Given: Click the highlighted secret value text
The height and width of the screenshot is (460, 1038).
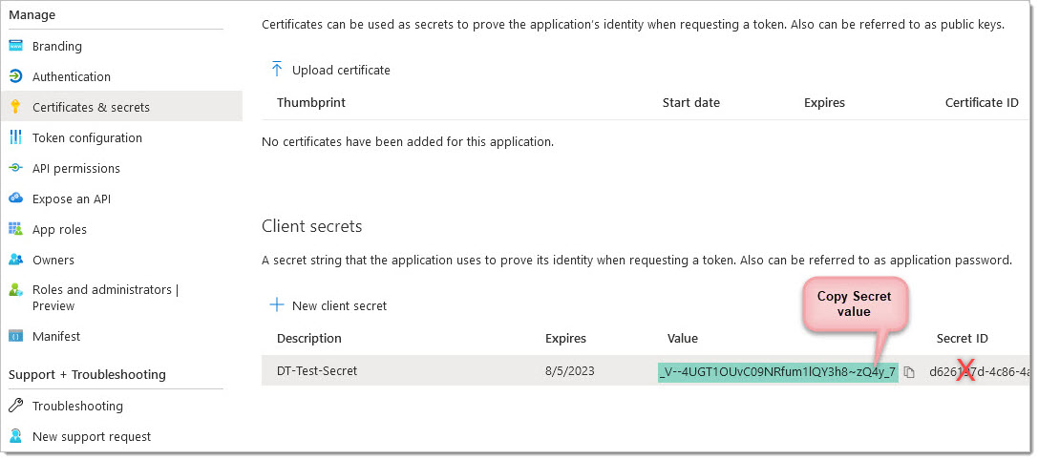Looking at the screenshot, I should (x=778, y=371).
